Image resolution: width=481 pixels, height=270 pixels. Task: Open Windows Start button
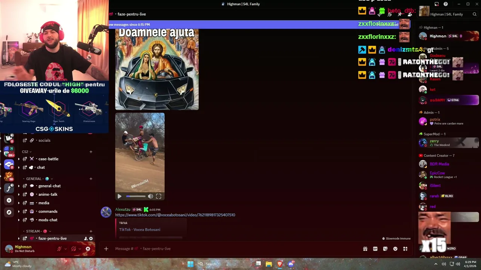coord(191,264)
